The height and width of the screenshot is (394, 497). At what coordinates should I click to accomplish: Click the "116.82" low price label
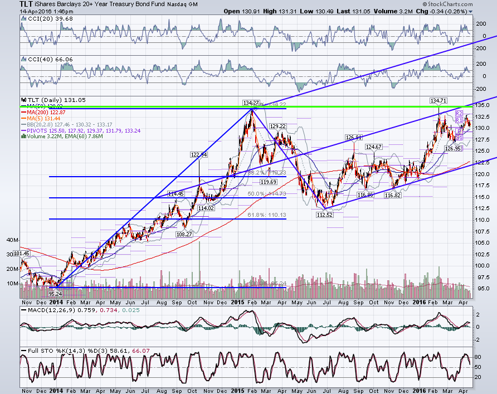(x=392, y=195)
